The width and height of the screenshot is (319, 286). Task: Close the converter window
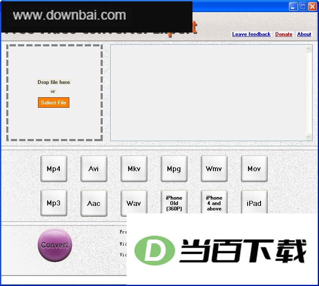pyautogui.click(x=312, y=7)
